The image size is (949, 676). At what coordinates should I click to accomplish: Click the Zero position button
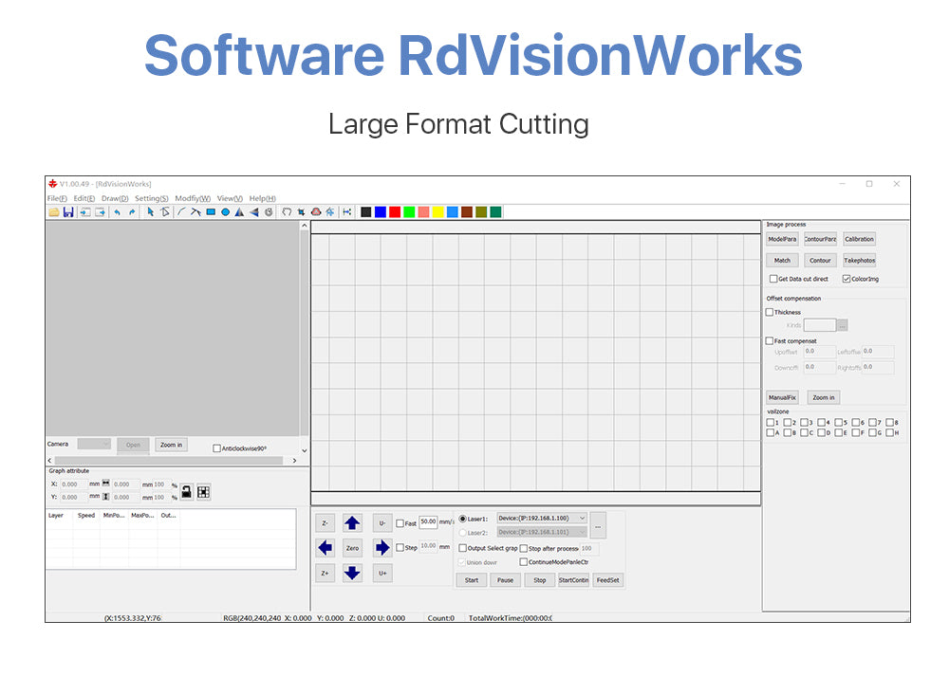click(x=352, y=548)
